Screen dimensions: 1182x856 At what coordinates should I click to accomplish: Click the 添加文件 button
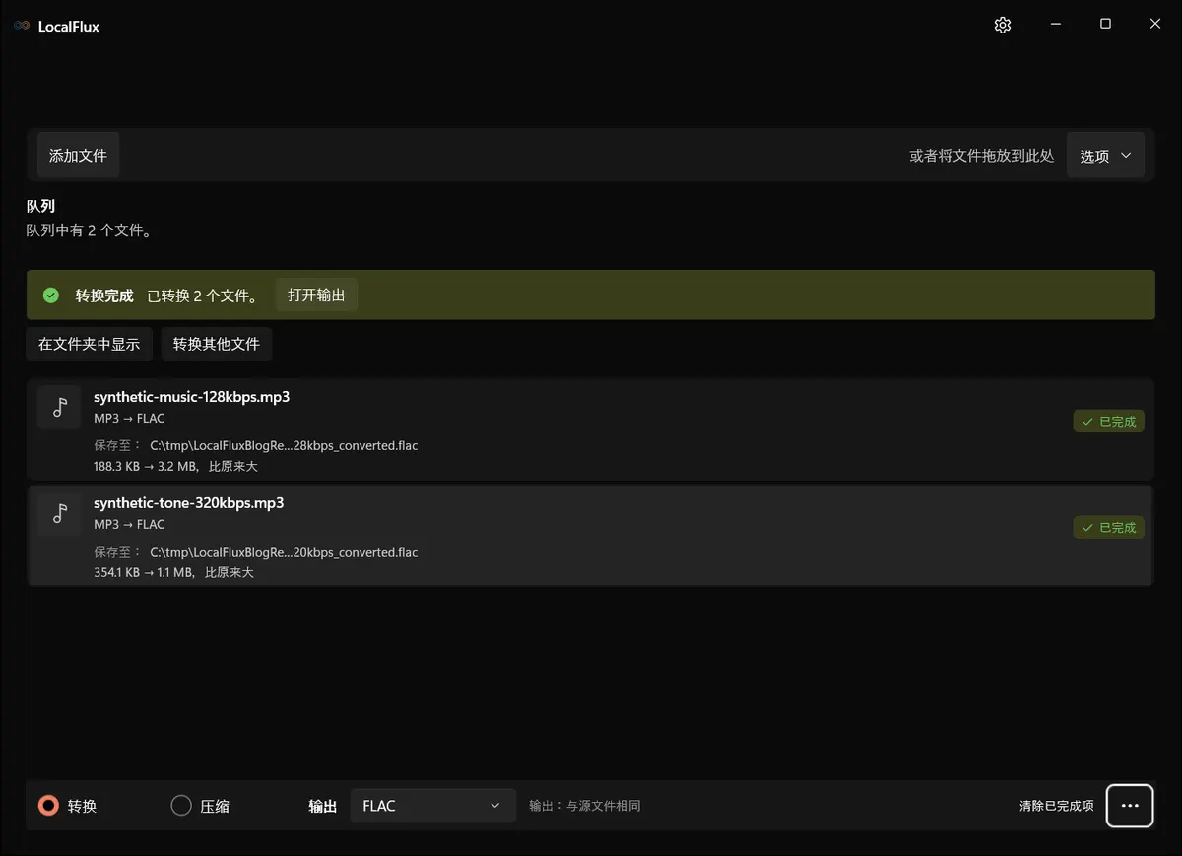(78, 156)
